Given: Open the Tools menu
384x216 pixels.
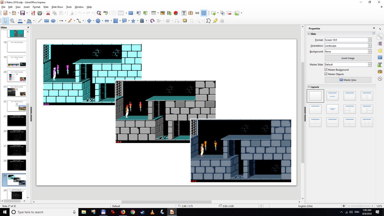Looking at the screenshot, I should point(69,7).
